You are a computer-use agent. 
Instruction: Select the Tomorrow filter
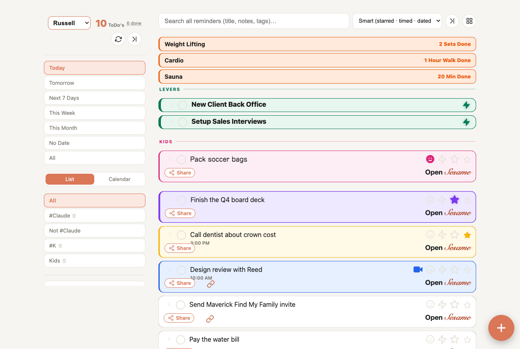[95, 83]
